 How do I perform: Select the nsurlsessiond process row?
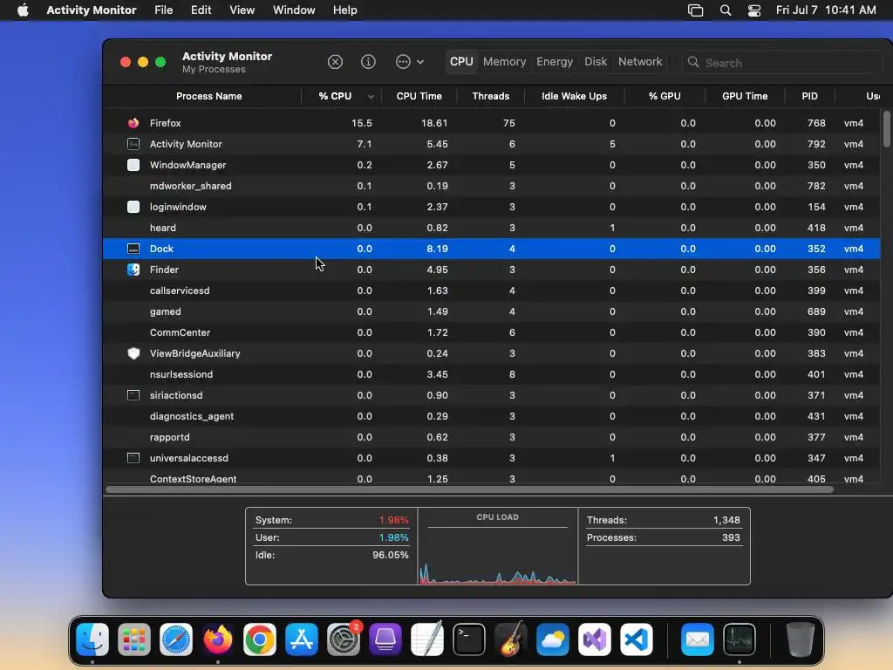[492, 374]
